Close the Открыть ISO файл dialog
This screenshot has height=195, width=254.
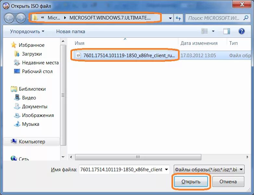[x=242, y=4]
